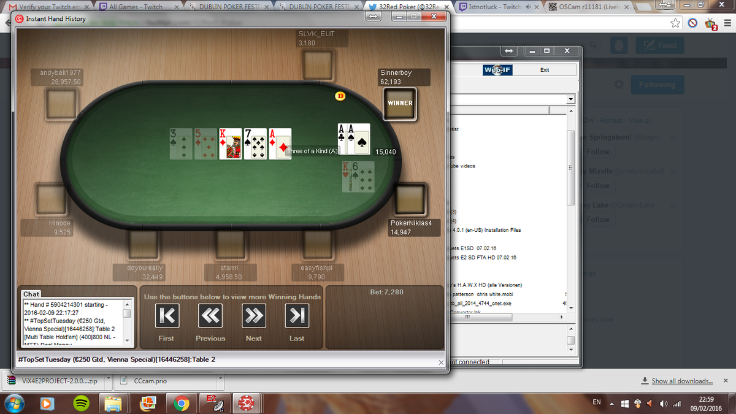
Task: Open the ViX4E2PROJECT zip download
Action: click(53, 381)
